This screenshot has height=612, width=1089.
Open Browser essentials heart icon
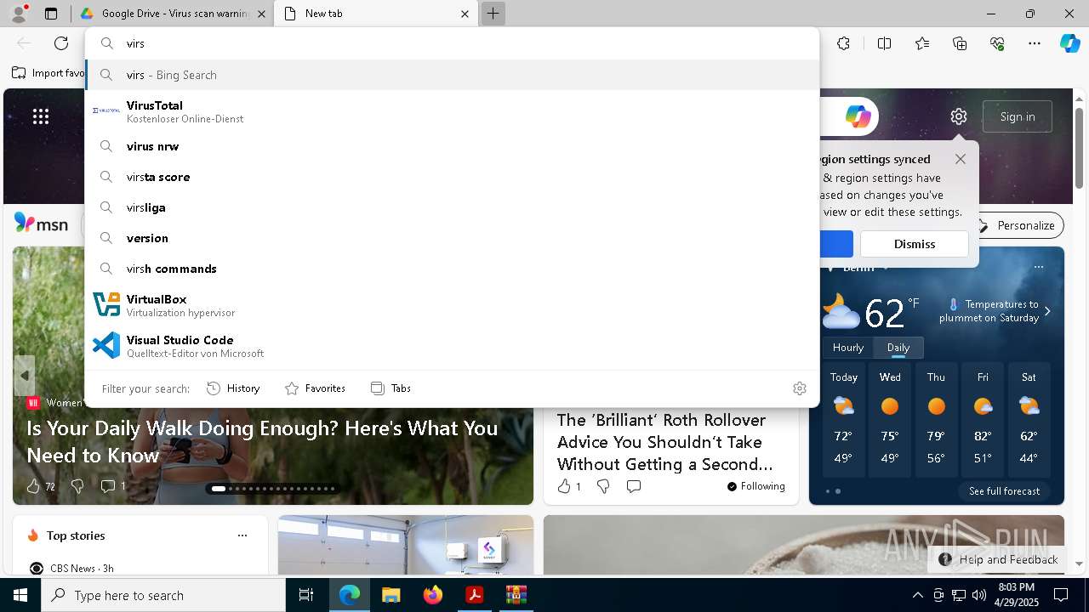(997, 43)
